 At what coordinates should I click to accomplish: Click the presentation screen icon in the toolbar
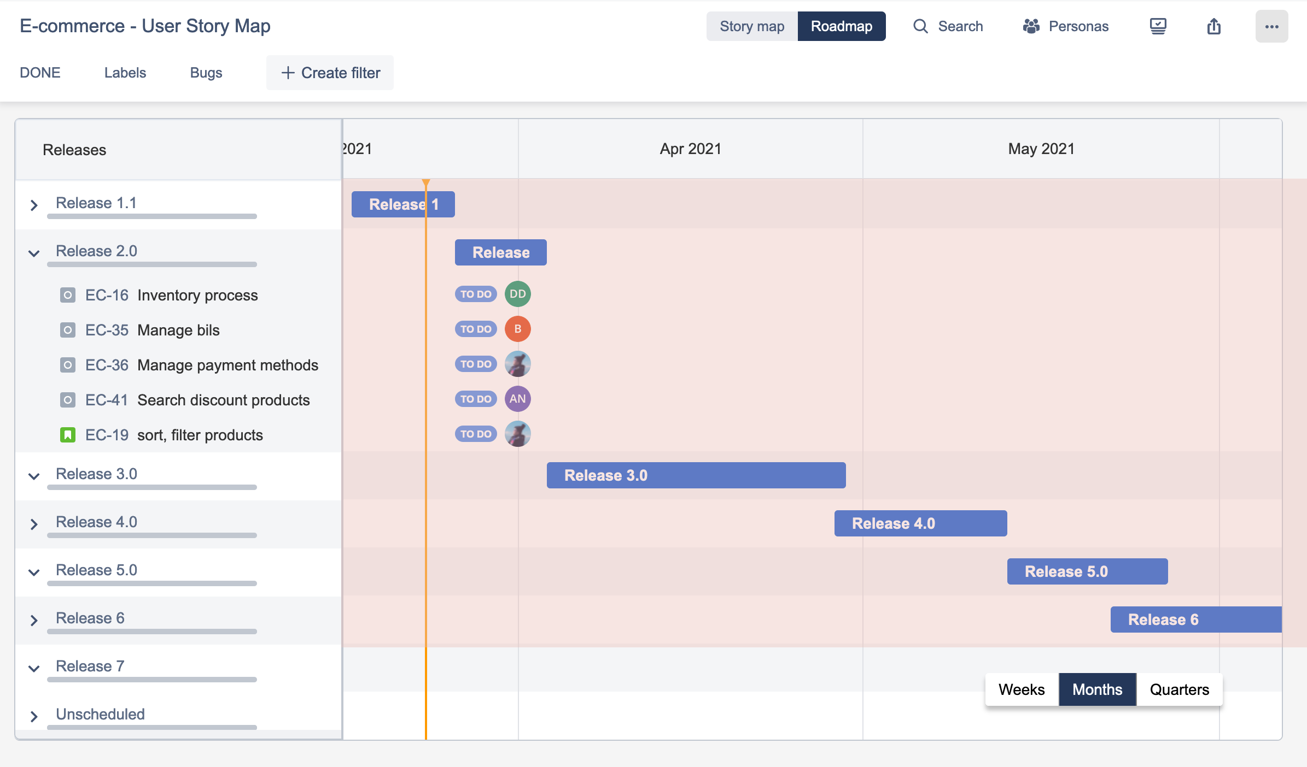(1159, 26)
